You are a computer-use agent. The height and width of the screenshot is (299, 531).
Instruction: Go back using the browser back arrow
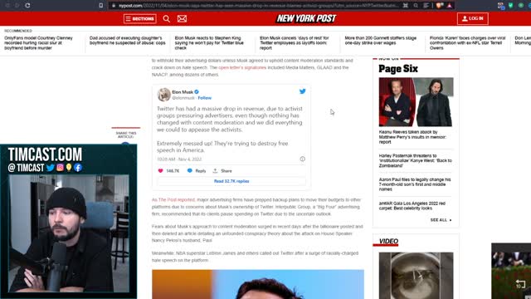(7, 6)
